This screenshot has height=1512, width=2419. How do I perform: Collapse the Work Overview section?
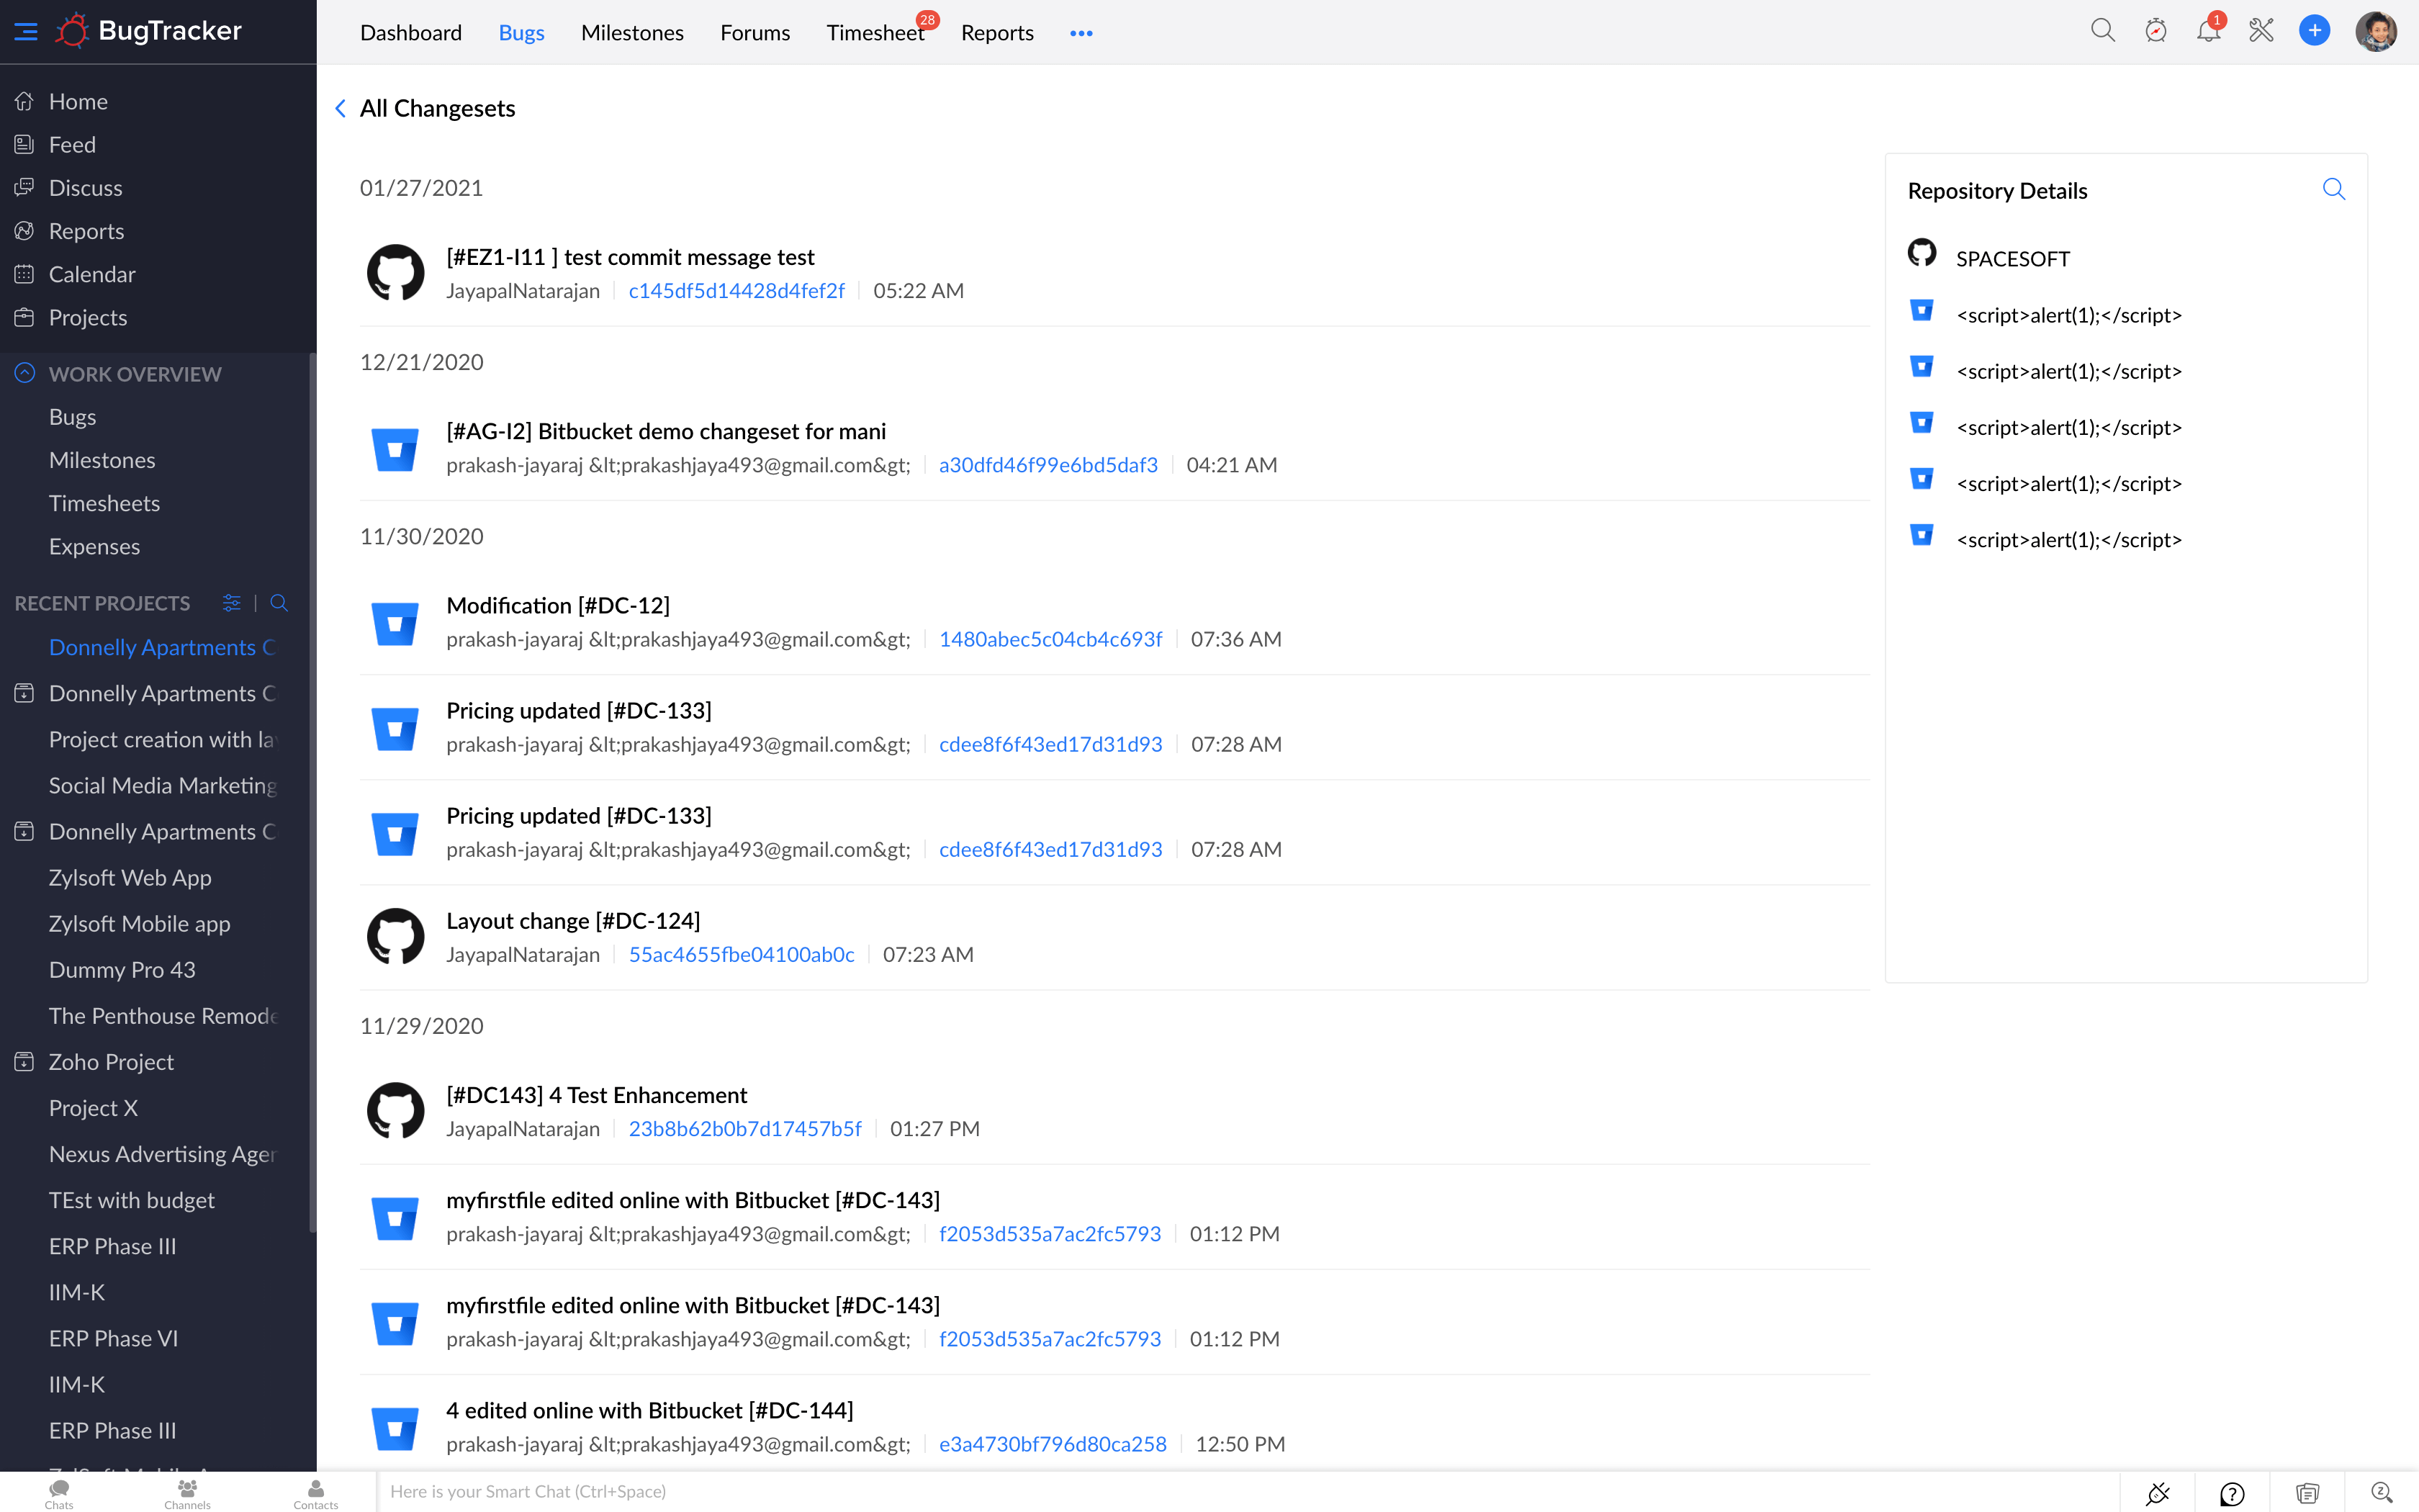pos(25,373)
